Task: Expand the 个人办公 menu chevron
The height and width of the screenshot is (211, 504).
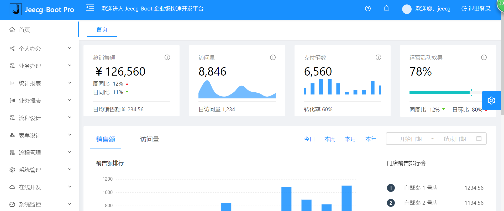Action: (70, 48)
